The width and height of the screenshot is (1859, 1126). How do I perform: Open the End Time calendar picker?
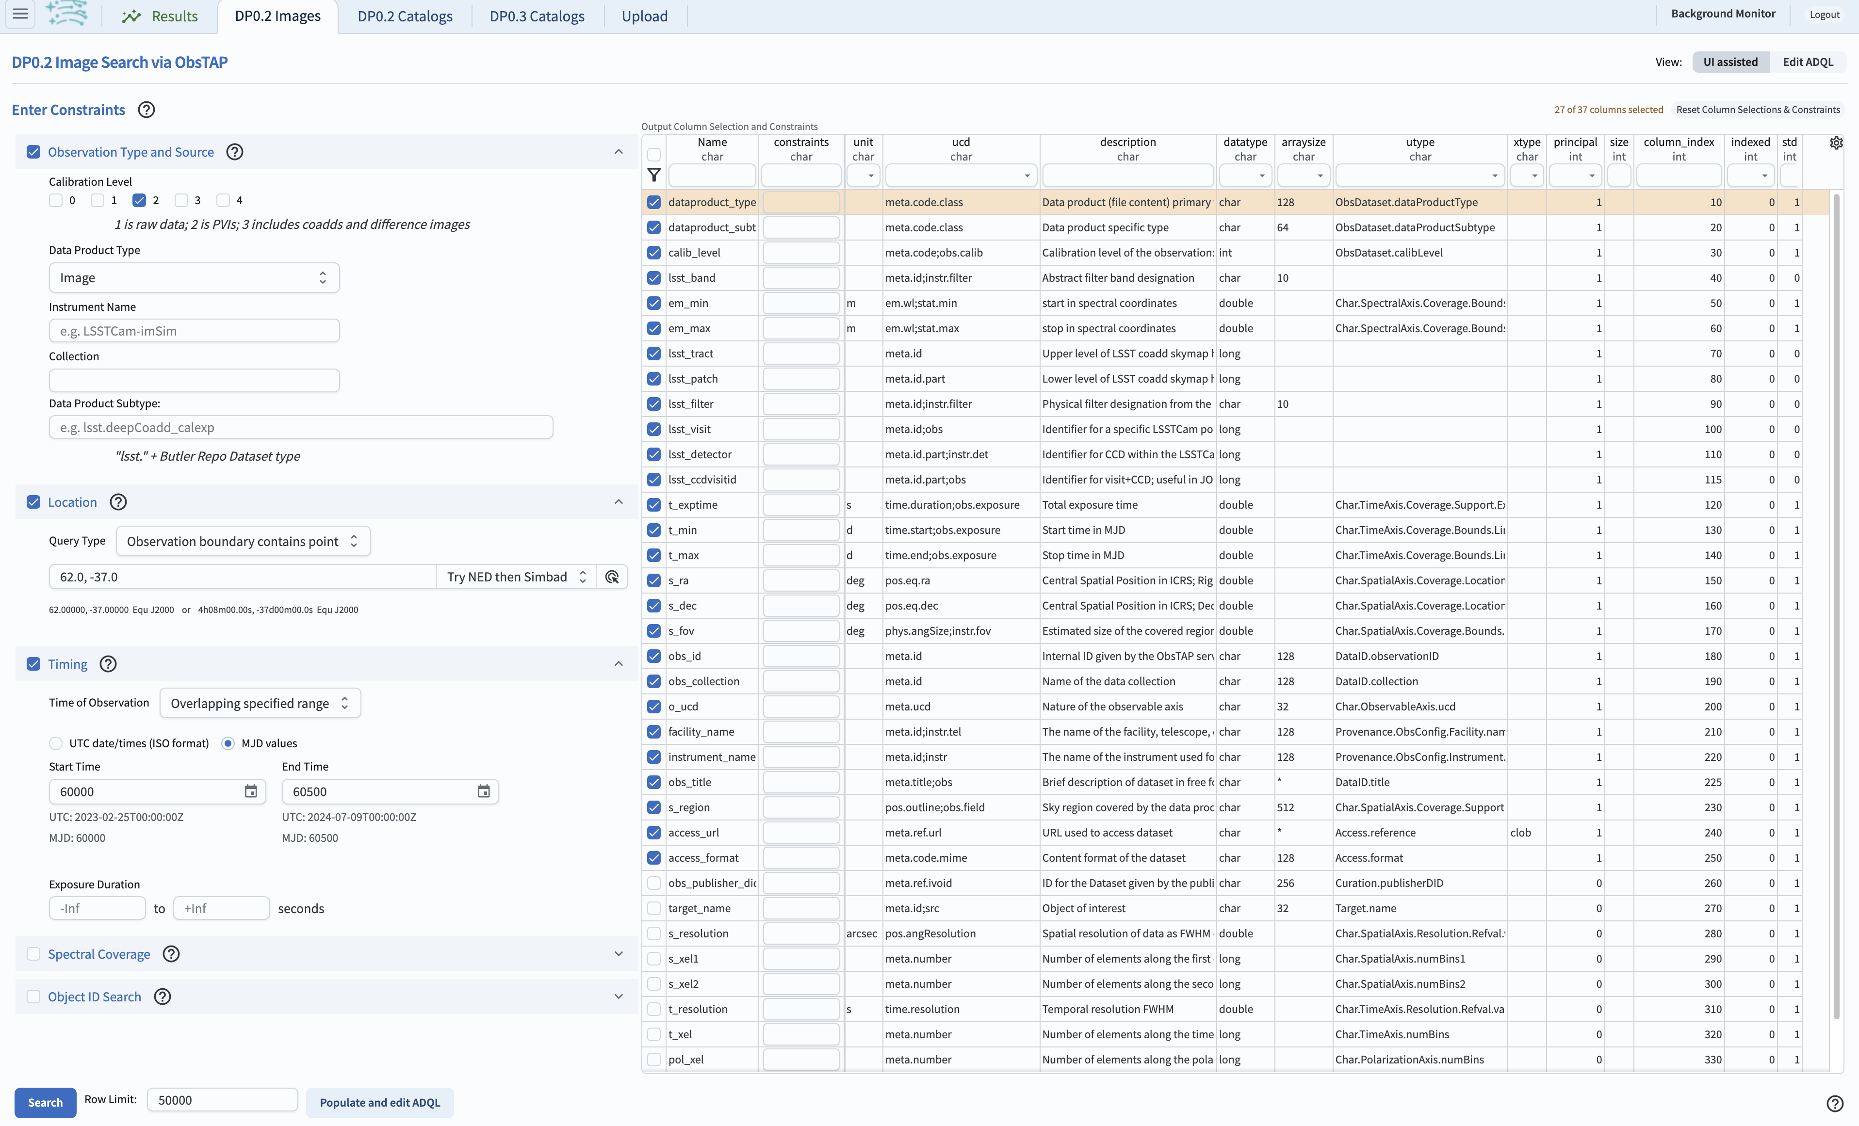point(484,791)
